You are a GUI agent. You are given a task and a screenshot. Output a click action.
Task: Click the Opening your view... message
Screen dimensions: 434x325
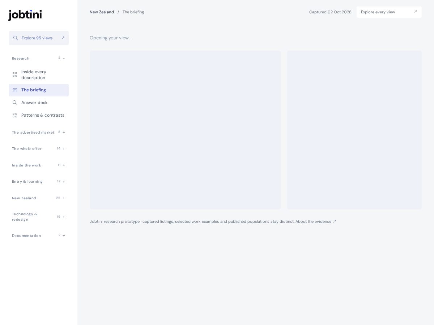click(x=111, y=38)
